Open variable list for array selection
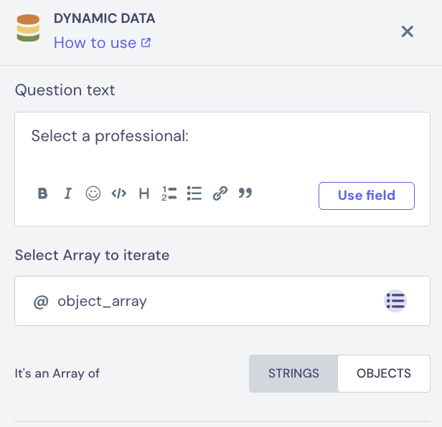Image resolution: width=442 pixels, height=427 pixels. tap(395, 301)
